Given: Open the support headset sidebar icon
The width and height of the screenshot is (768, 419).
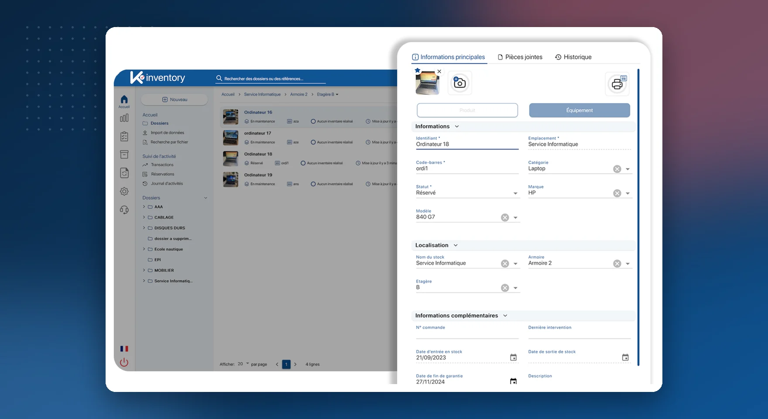Looking at the screenshot, I should [x=124, y=210].
